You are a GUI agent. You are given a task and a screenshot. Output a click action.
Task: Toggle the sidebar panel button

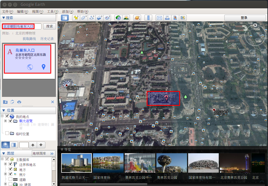[x=65, y=18]
